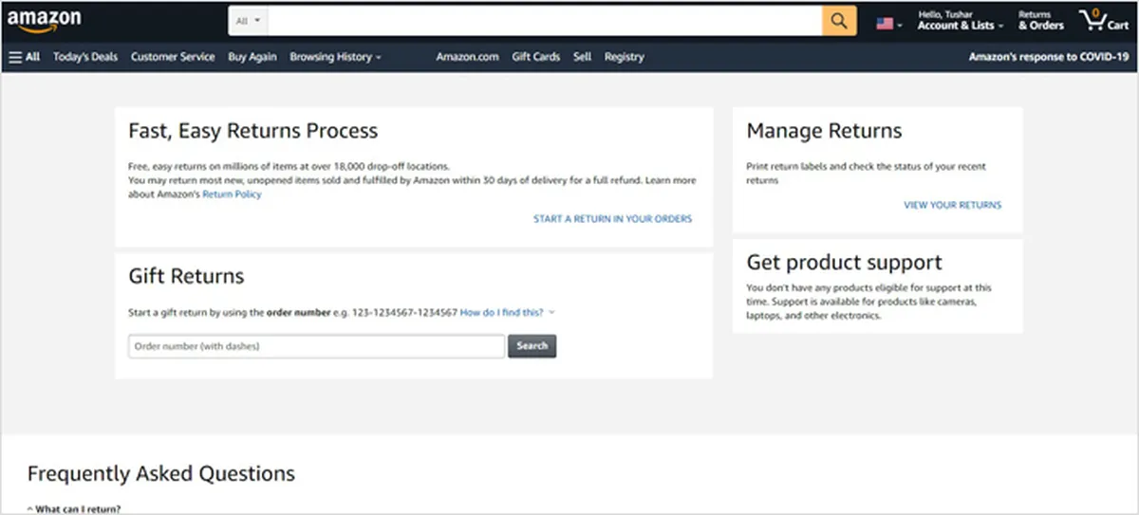Screen dimensions: 1139x515
Task: Click the orange search magnifier button
Action: click(839, 21)
